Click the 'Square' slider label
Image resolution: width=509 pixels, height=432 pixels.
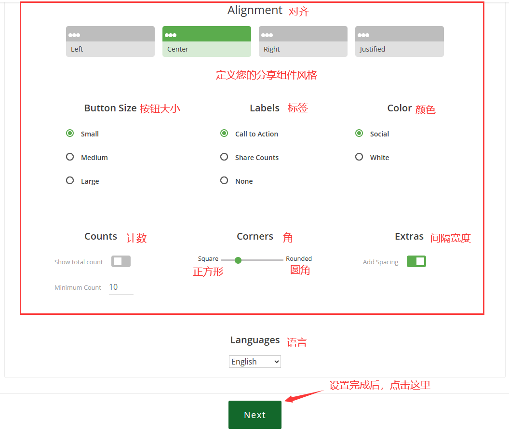pyautogui.click(x=208, y=259)
